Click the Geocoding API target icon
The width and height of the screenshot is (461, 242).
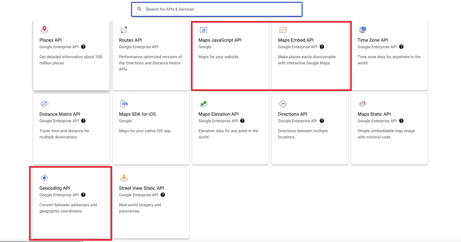click(x=44, y=178)
